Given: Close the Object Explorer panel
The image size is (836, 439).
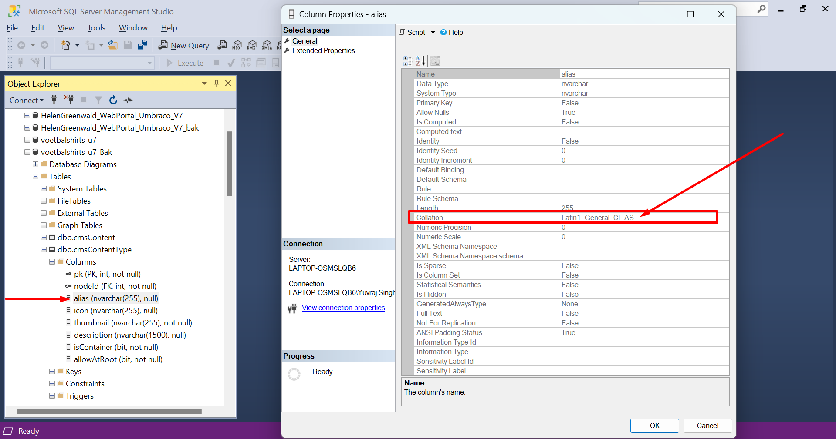Looking at the screenshot, I should point(228,83).
